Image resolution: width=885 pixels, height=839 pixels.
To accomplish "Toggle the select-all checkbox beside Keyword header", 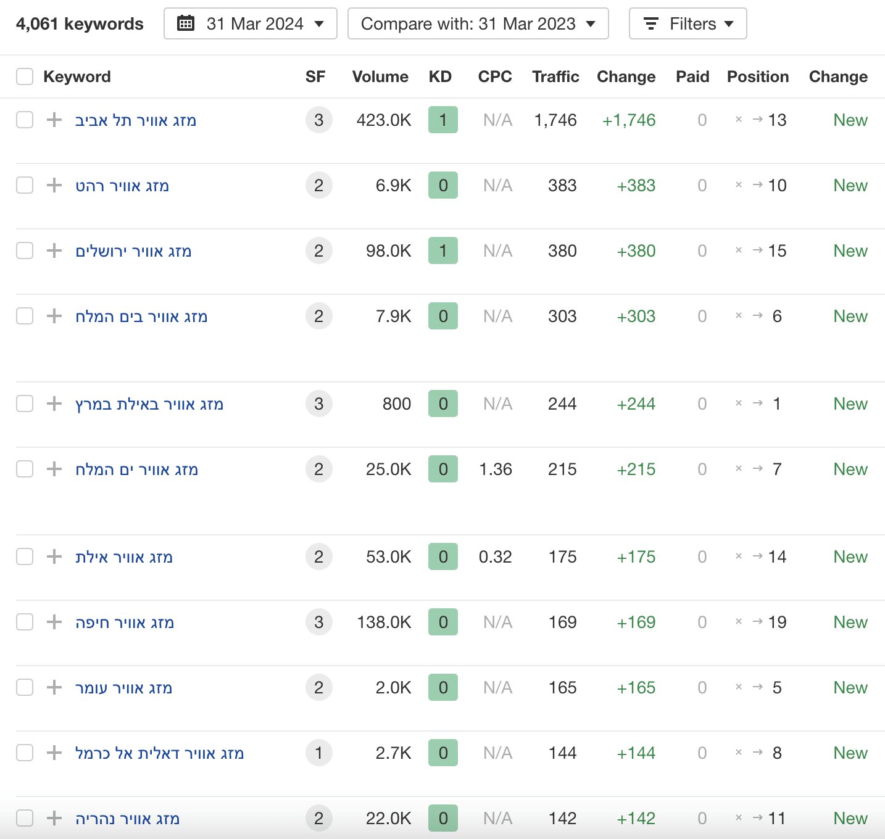I will pyautogui.click(x=25, y=76).
